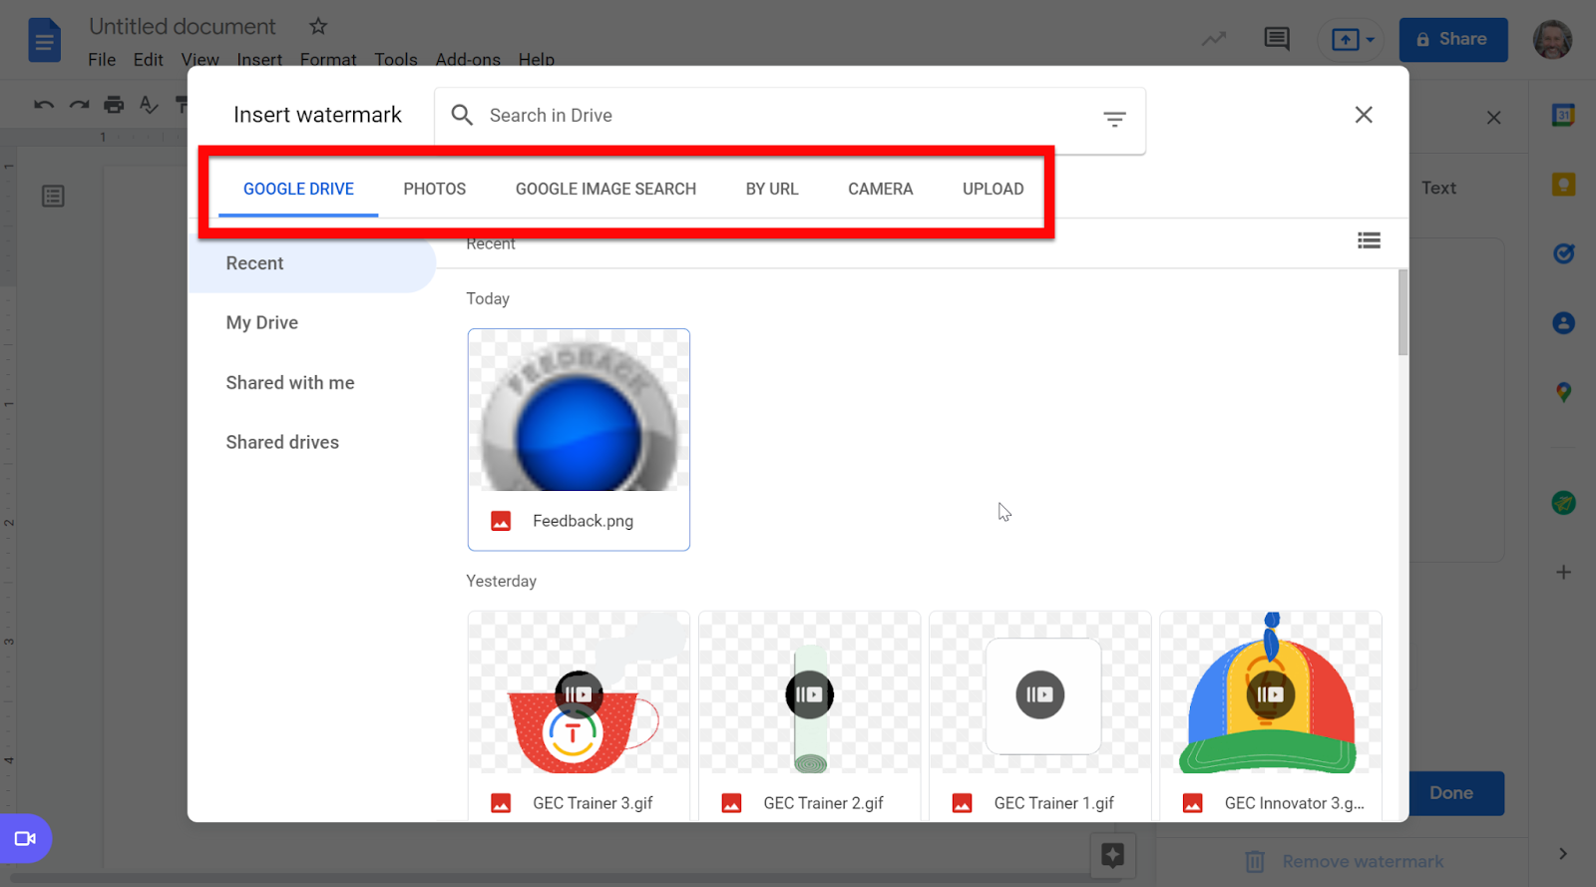This screenshot has height=887, width=1596.
Task: Select the GEC Trainer 2.gif thumbnail
Action: pyautogui.click(x=809, y=715)
